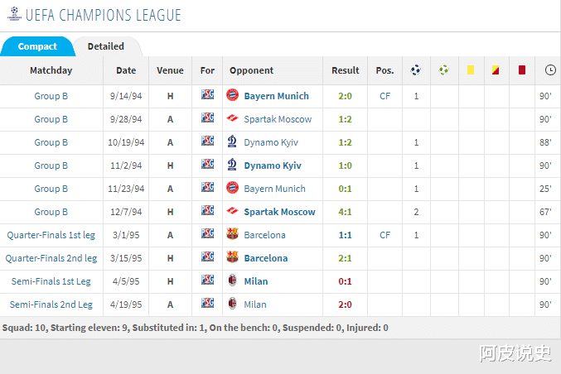Click the red card column icon
This screenshot has width=561, height=374.
[522, 70]
